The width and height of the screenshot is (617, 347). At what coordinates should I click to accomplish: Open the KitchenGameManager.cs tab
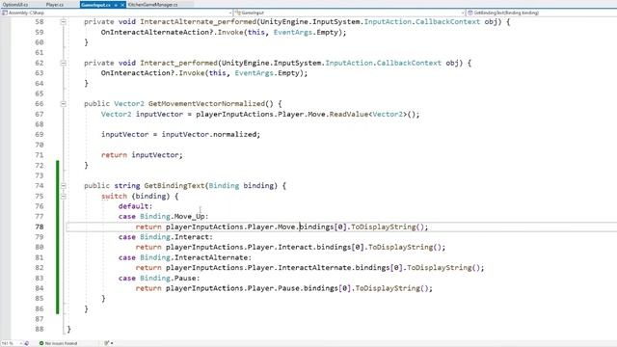153,5
